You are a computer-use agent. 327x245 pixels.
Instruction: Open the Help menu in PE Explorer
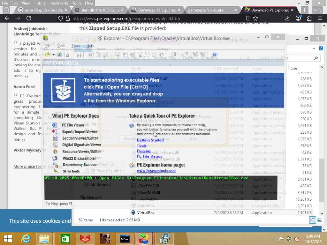[x=90, y=46]
